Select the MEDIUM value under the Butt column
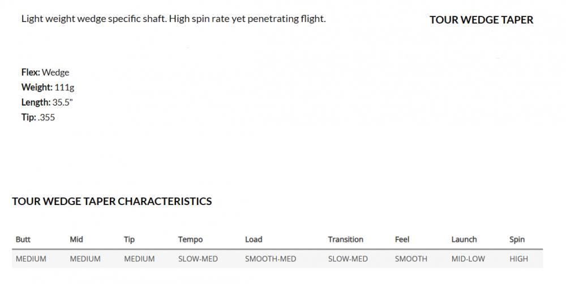 coord(31,259)
